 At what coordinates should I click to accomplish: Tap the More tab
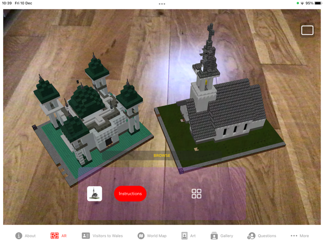[300, 236]
